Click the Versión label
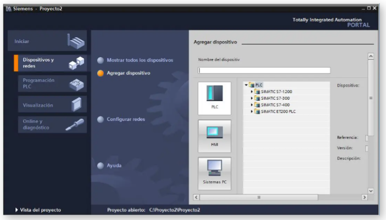 (x=344, y=148)
